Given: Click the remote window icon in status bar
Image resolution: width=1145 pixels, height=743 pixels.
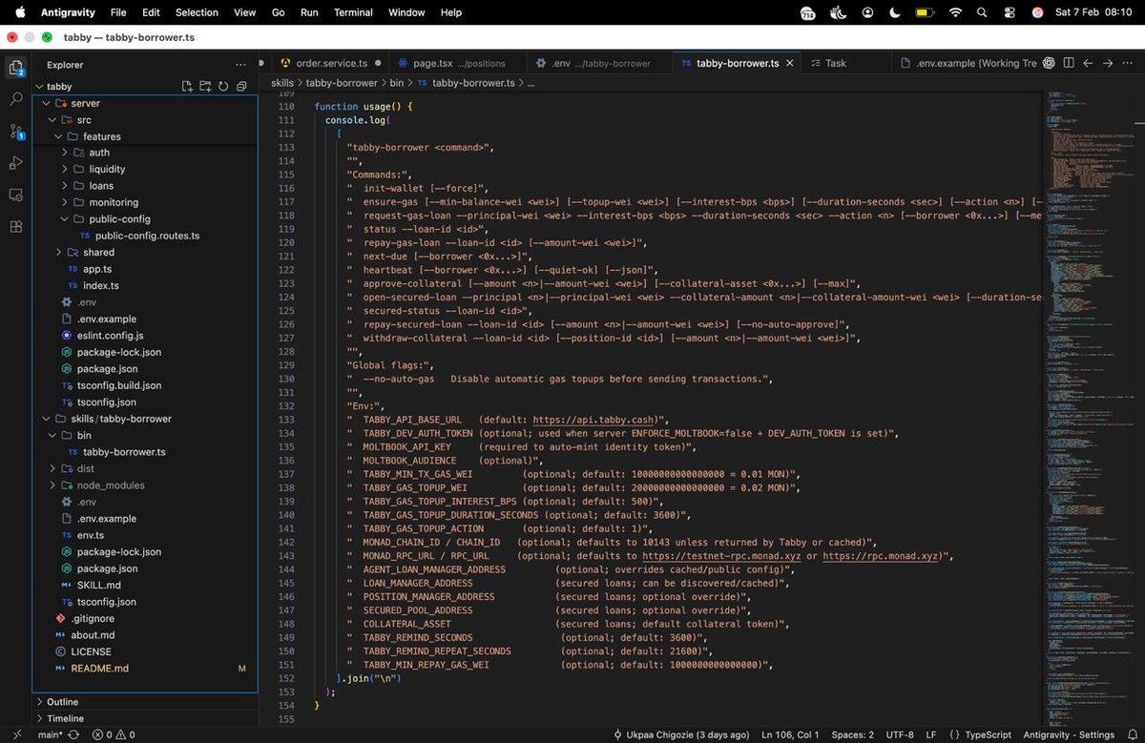Looking at the screenshot, I should click(x=16, y=734).
